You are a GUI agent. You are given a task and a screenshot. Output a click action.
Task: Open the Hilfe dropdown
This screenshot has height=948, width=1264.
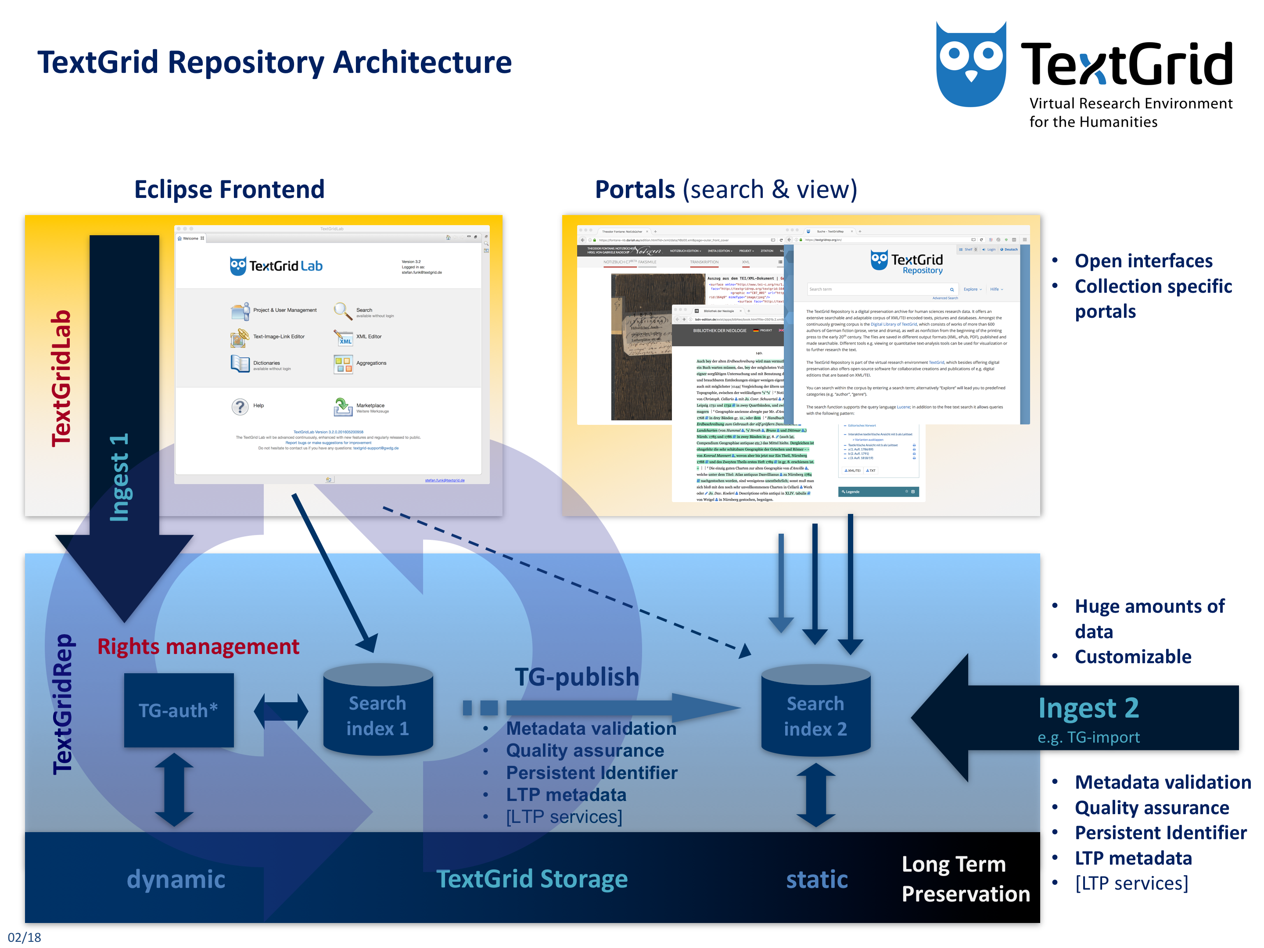(995, 289)
